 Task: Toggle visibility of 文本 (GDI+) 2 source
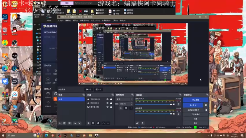107,99
